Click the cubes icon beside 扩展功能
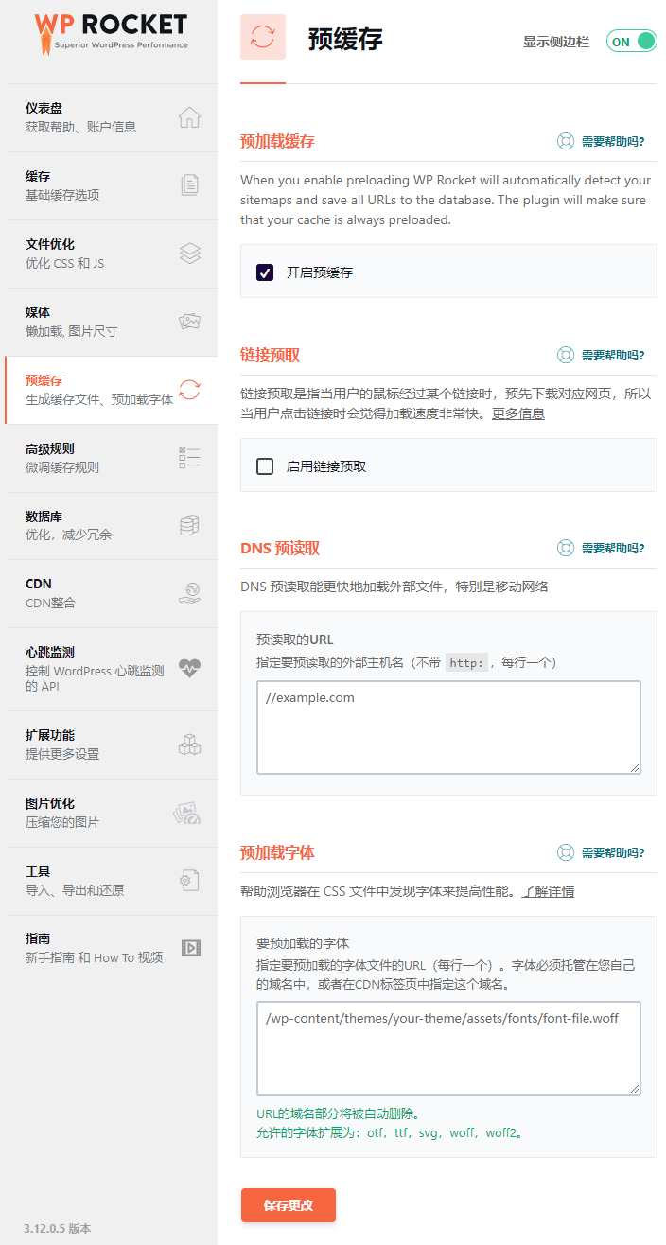The image size is (666, 1245). 189,745
